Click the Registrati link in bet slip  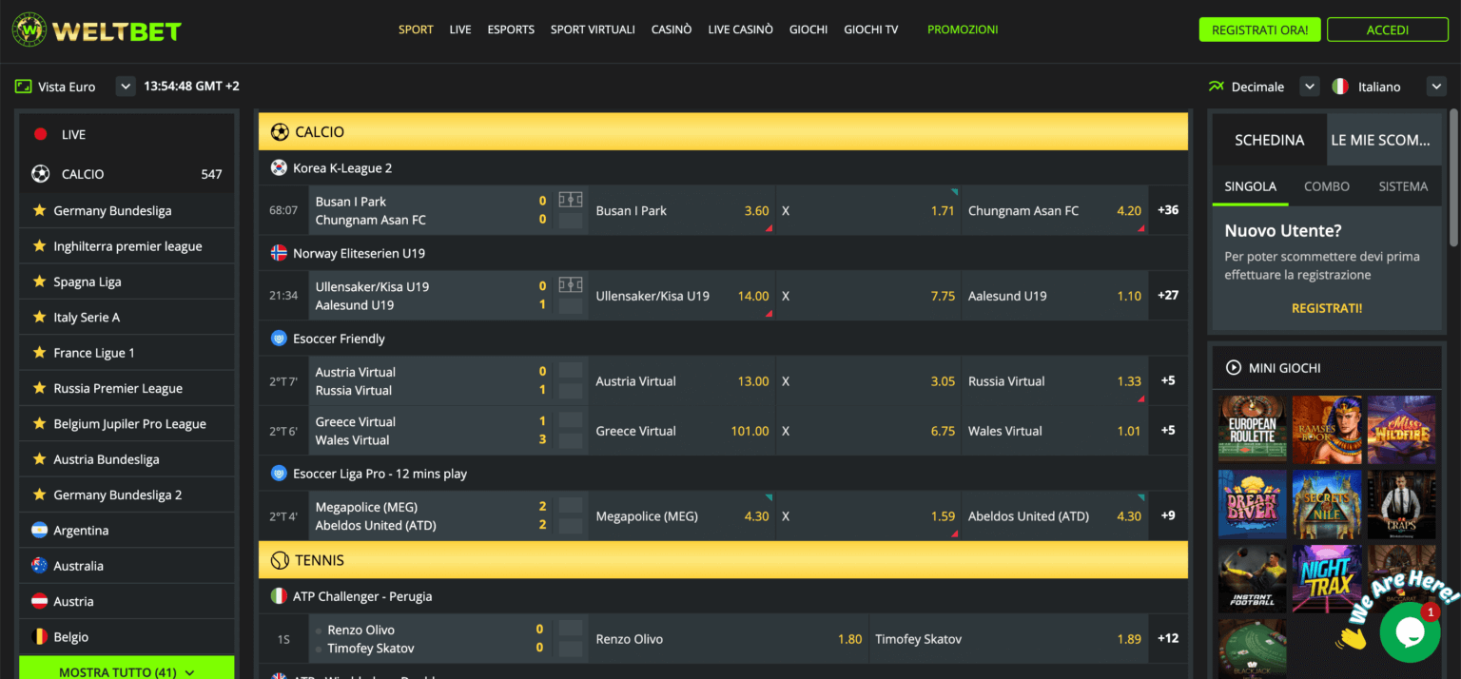click(1326, 308)
